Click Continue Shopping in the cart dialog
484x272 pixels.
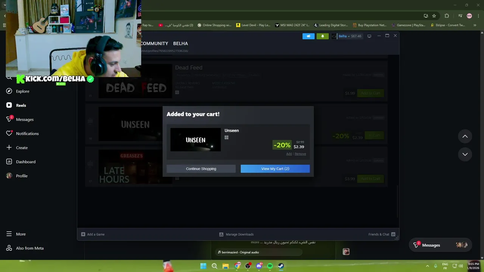coord(201,168)
